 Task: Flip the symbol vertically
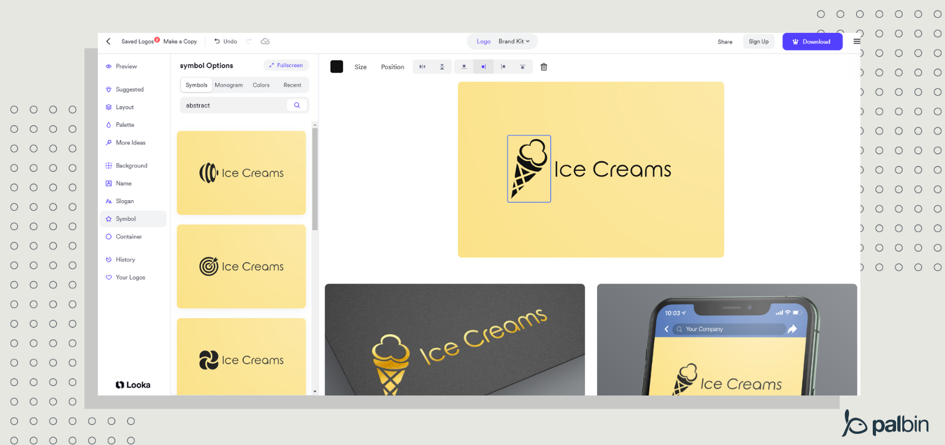[442, 67]
